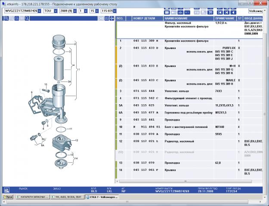Switch to КАТАЛОГИ ЗАПАСНЫХ taskbar window
Screen dimensions: 269x206
point(33,197)
